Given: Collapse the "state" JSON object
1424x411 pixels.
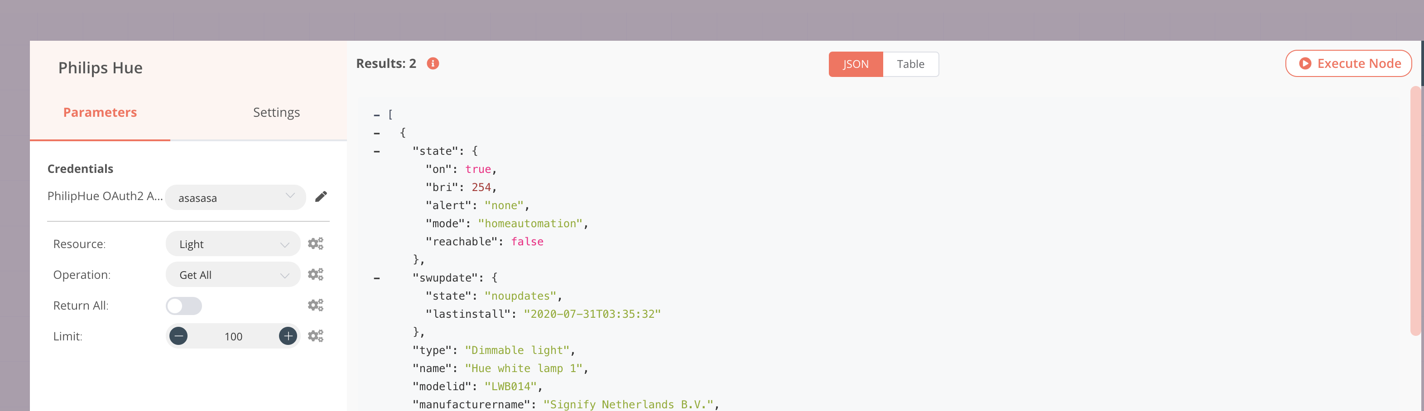Looking at the screenshot, I should 377,151.
